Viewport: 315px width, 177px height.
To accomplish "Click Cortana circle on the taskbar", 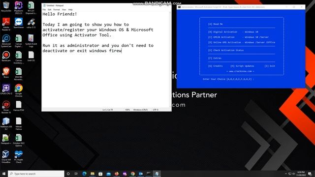I will coord(68,174).
